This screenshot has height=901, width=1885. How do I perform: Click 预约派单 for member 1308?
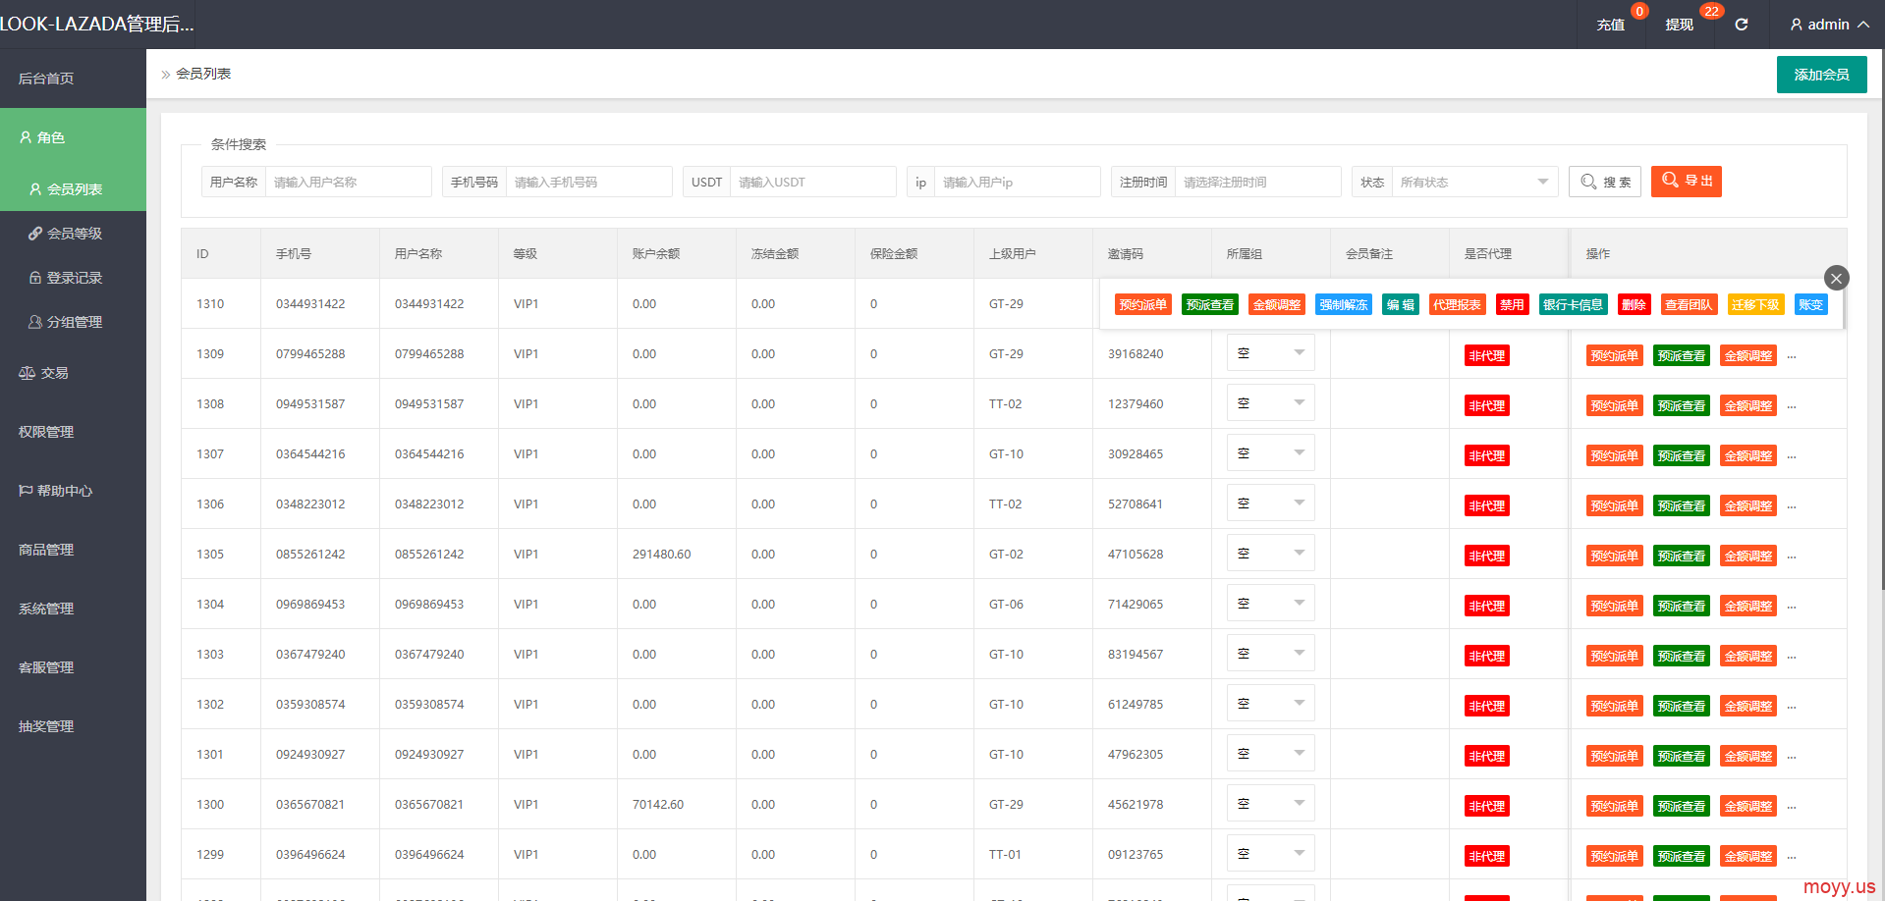click(1615, 406)
